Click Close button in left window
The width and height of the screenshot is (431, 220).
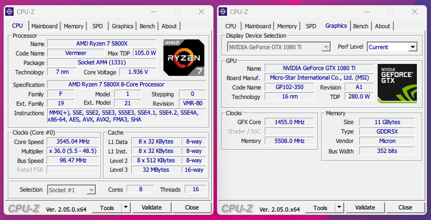(192, 207)
